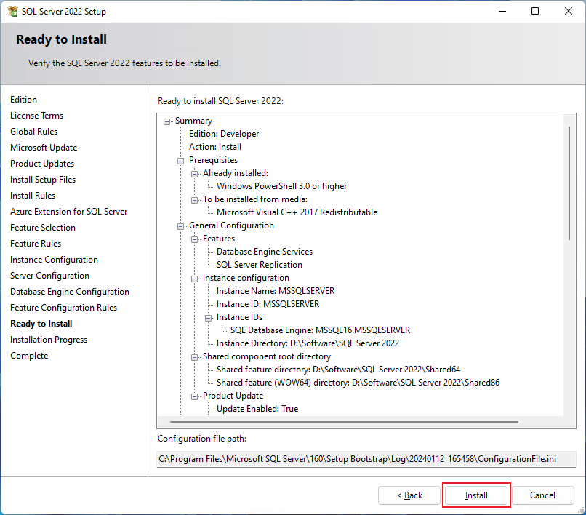This screenshot has width=586, height=515.
Task: Click the SQL Server Setup title icon
Action: (12, 11)
